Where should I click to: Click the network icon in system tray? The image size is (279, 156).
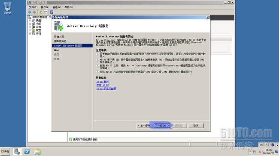[255, 152]
